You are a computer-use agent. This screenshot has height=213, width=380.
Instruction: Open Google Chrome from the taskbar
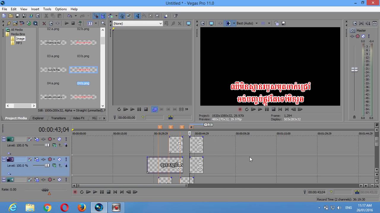point(47,208)
